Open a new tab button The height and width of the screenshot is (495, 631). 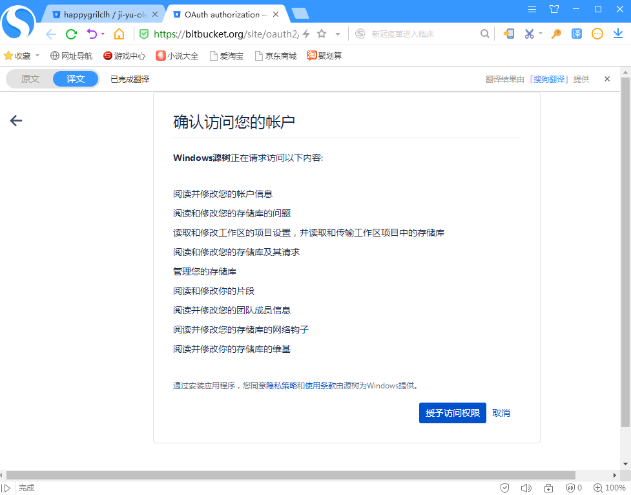[300, 14]
